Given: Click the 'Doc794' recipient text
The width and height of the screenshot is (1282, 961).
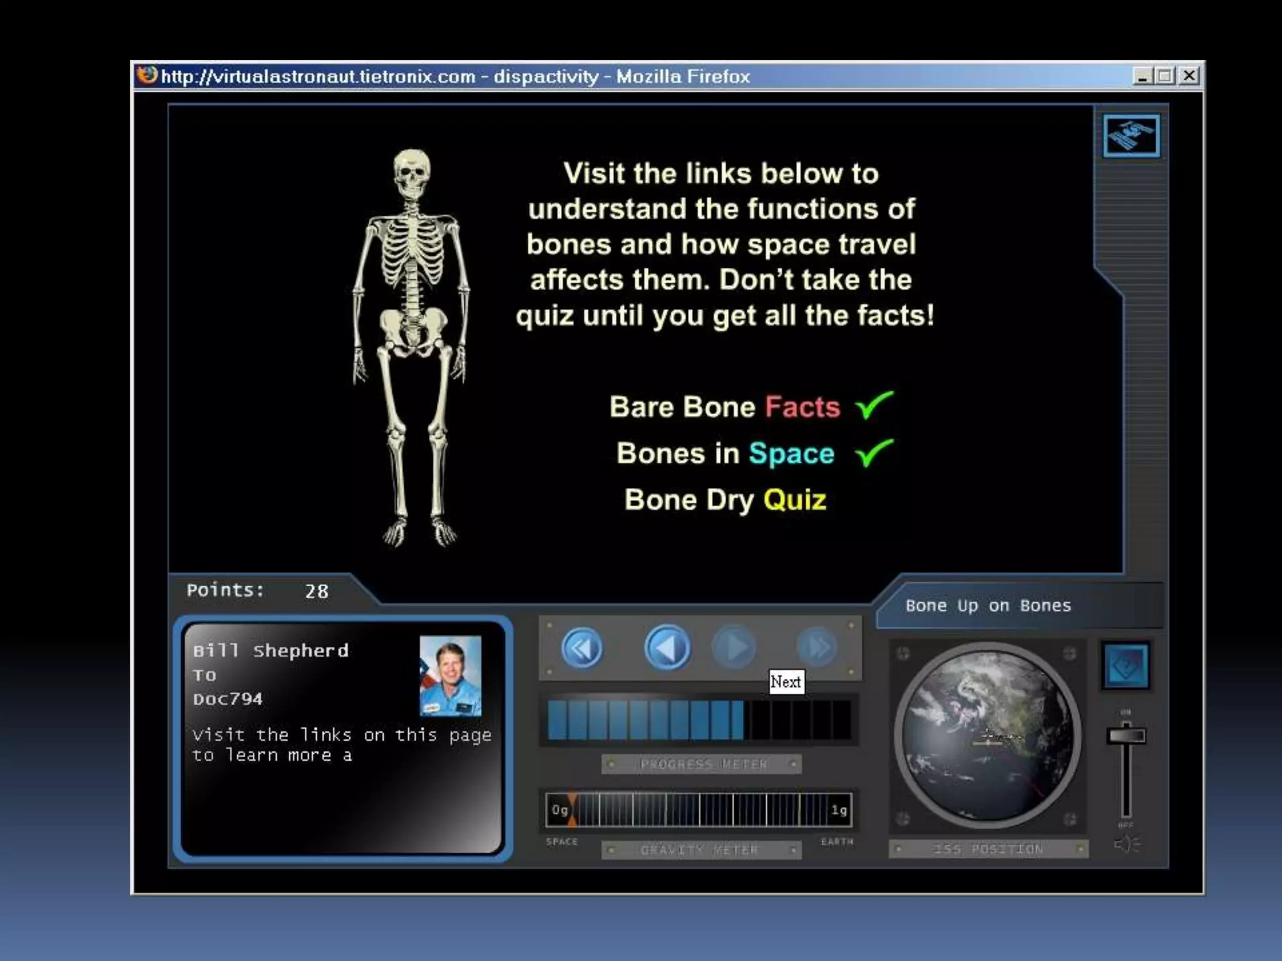Looking at the screenshot, I should tap(228, 699).
